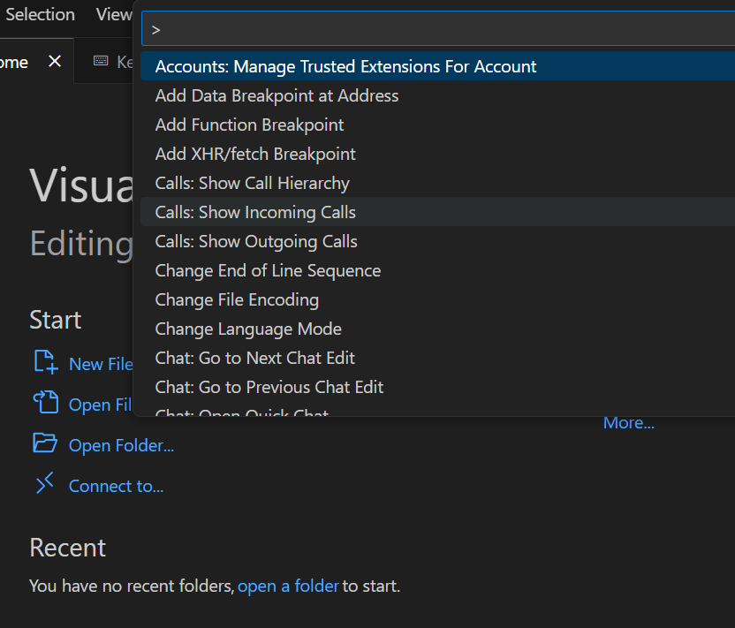Pick Change End of Line Sequence
735x628 pixels.
point(268,270)
